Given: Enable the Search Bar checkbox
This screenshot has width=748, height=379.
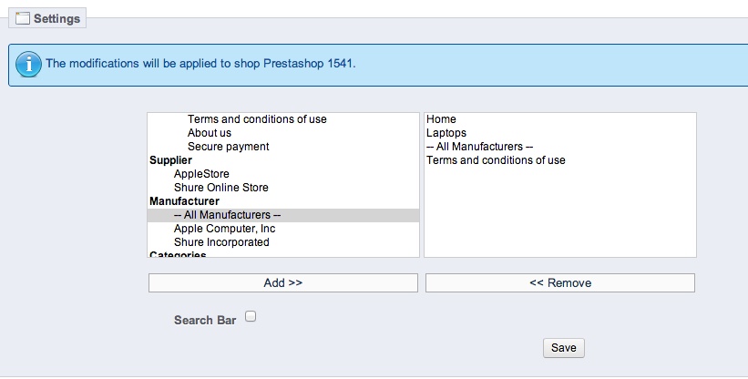Looking at the screenshot, I should tap(251, 317).
